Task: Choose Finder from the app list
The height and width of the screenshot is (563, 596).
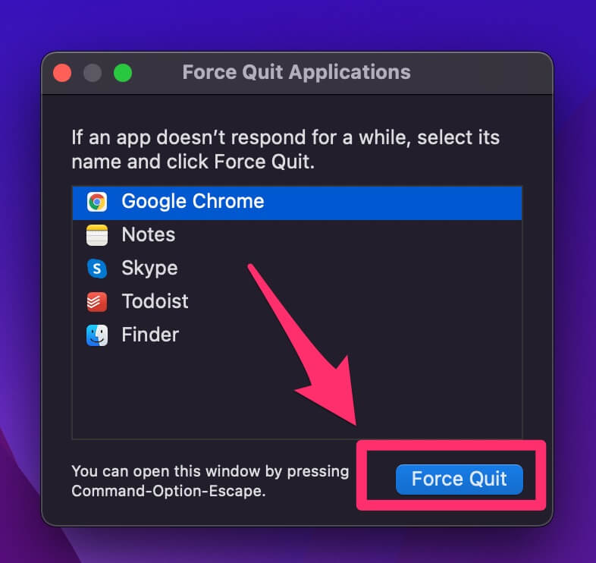Action: (296, 335)
